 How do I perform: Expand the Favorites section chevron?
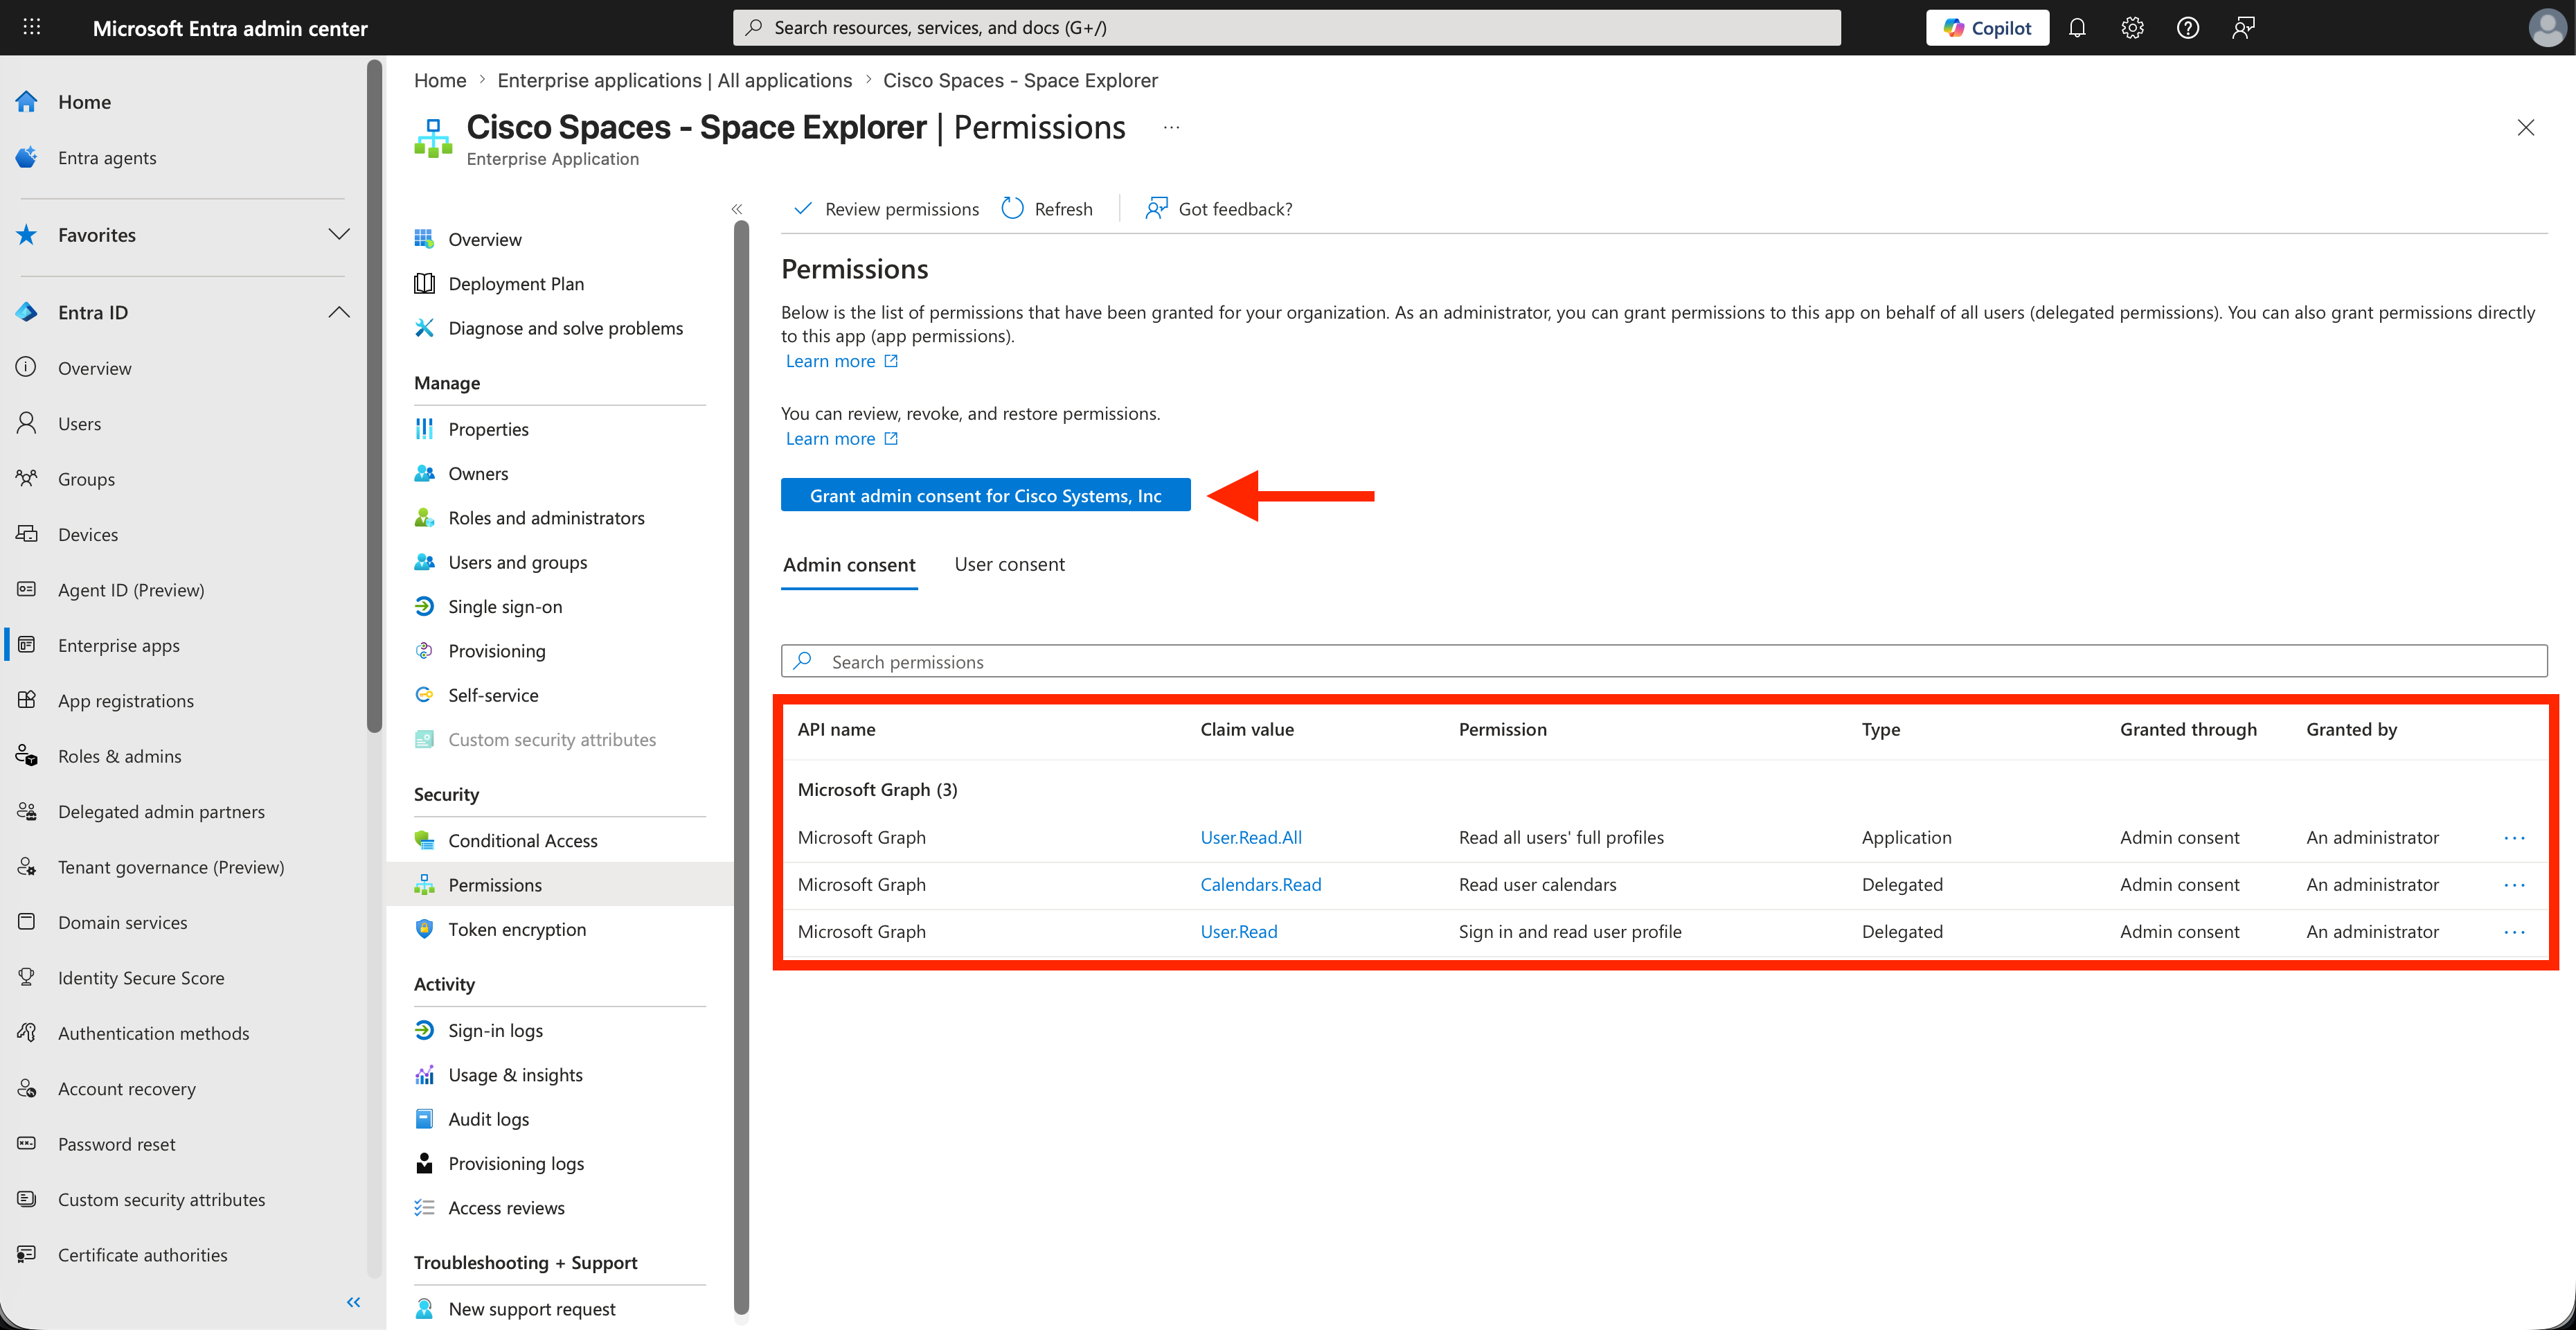tap(339, 234)
